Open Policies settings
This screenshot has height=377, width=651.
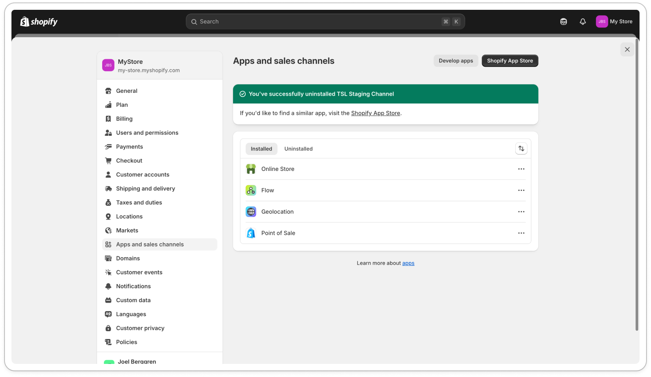159,342
